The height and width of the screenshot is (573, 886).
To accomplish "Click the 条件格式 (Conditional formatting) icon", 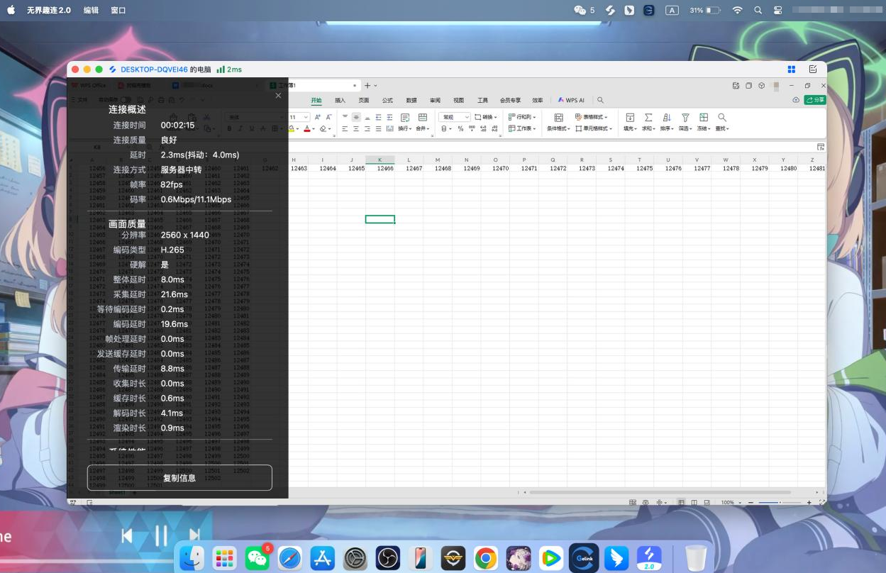I will pos(558,118).
